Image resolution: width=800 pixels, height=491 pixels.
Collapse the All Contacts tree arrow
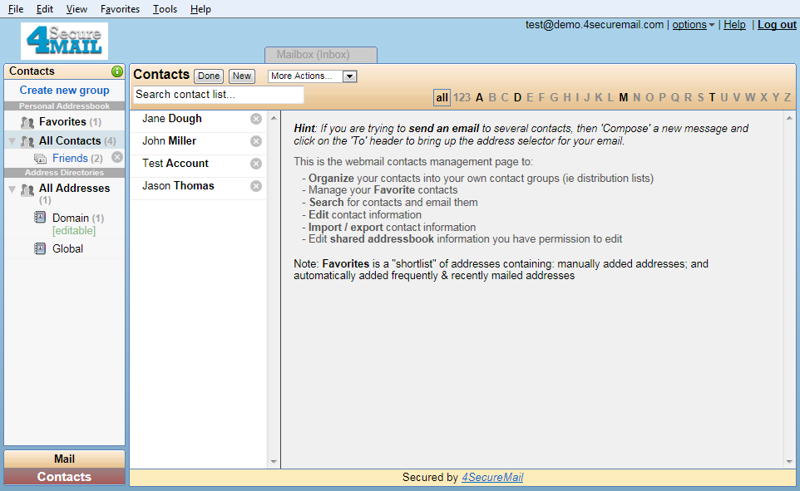pyautogui.click(x=12, y=141)
